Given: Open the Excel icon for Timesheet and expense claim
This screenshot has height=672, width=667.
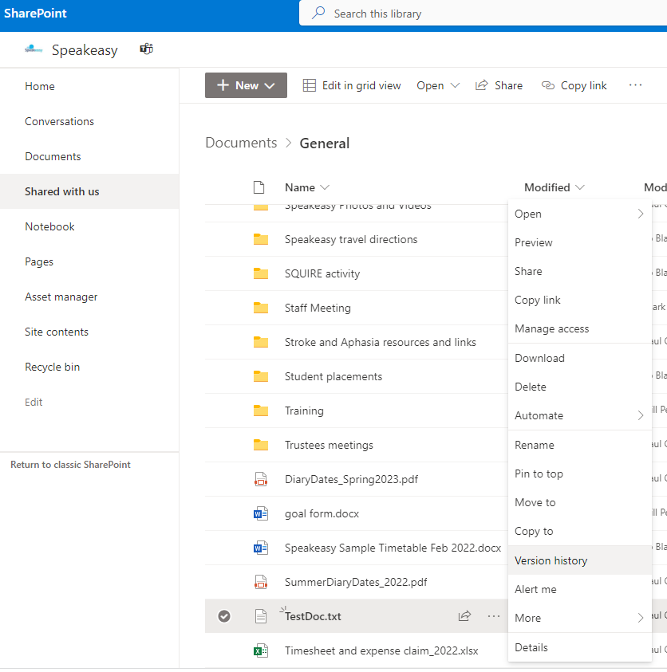Looking at the screenshot, I should 261,650.
